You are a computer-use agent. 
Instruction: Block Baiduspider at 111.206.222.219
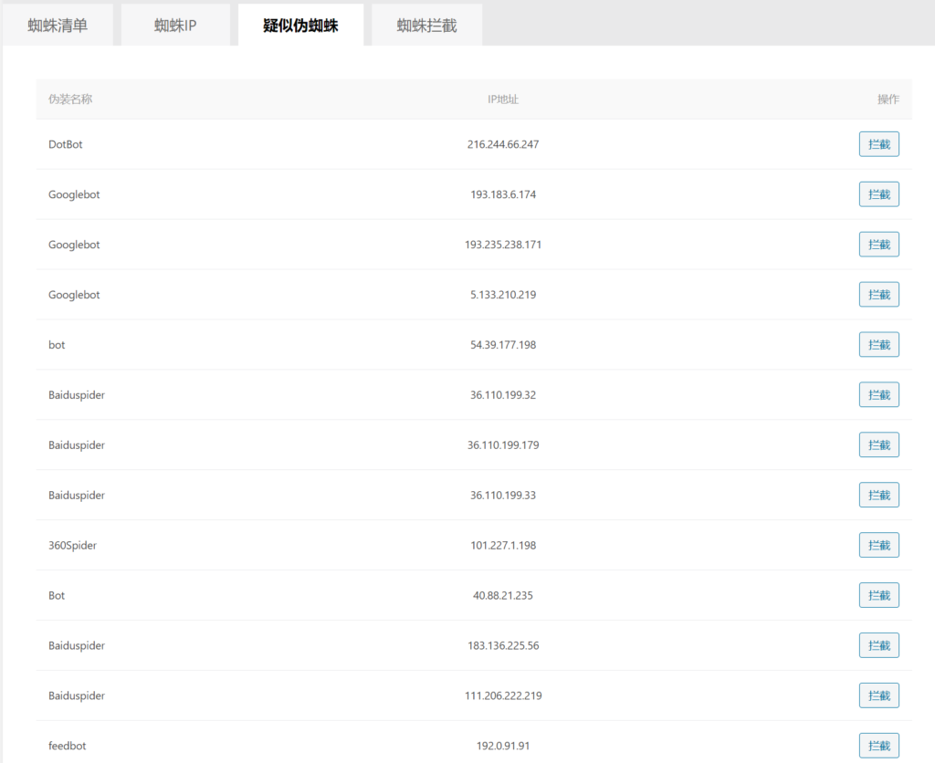click(x=878, y=695)
